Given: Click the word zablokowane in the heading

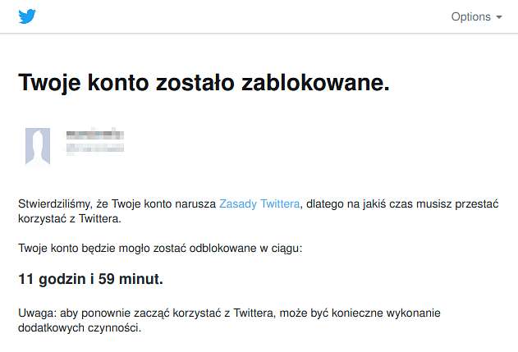Looking at the screenshot, I should tap(315, 82).
